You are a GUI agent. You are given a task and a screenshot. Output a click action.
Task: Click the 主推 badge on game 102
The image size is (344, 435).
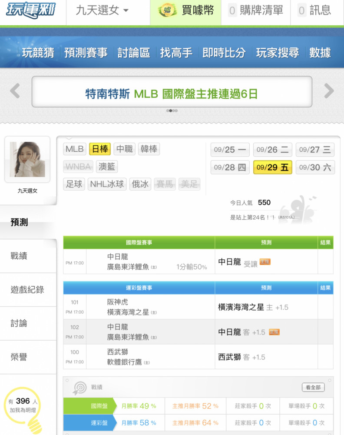tap(274, 332)
